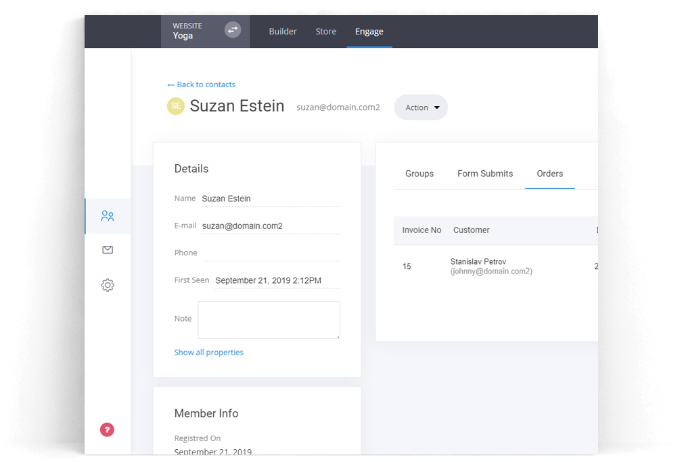Click the Note text area
The height and width of the screenshot is (462, 682).
click(x=268, y=319)
